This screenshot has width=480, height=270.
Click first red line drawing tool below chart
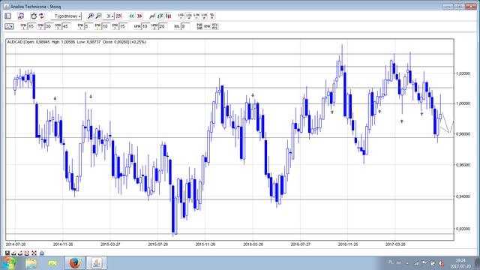tap(14, 253)
